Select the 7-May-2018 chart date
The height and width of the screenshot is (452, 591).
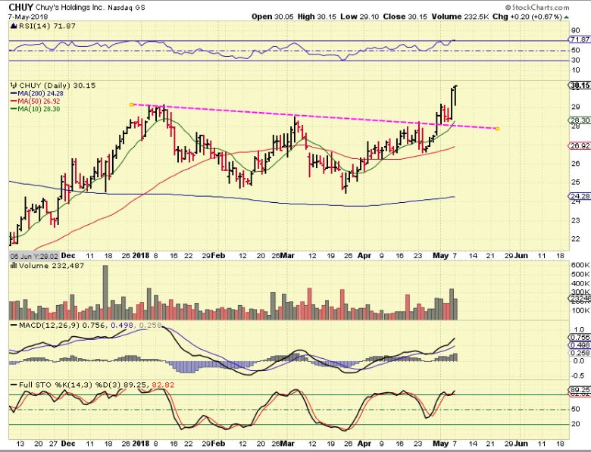pos(27,17)
